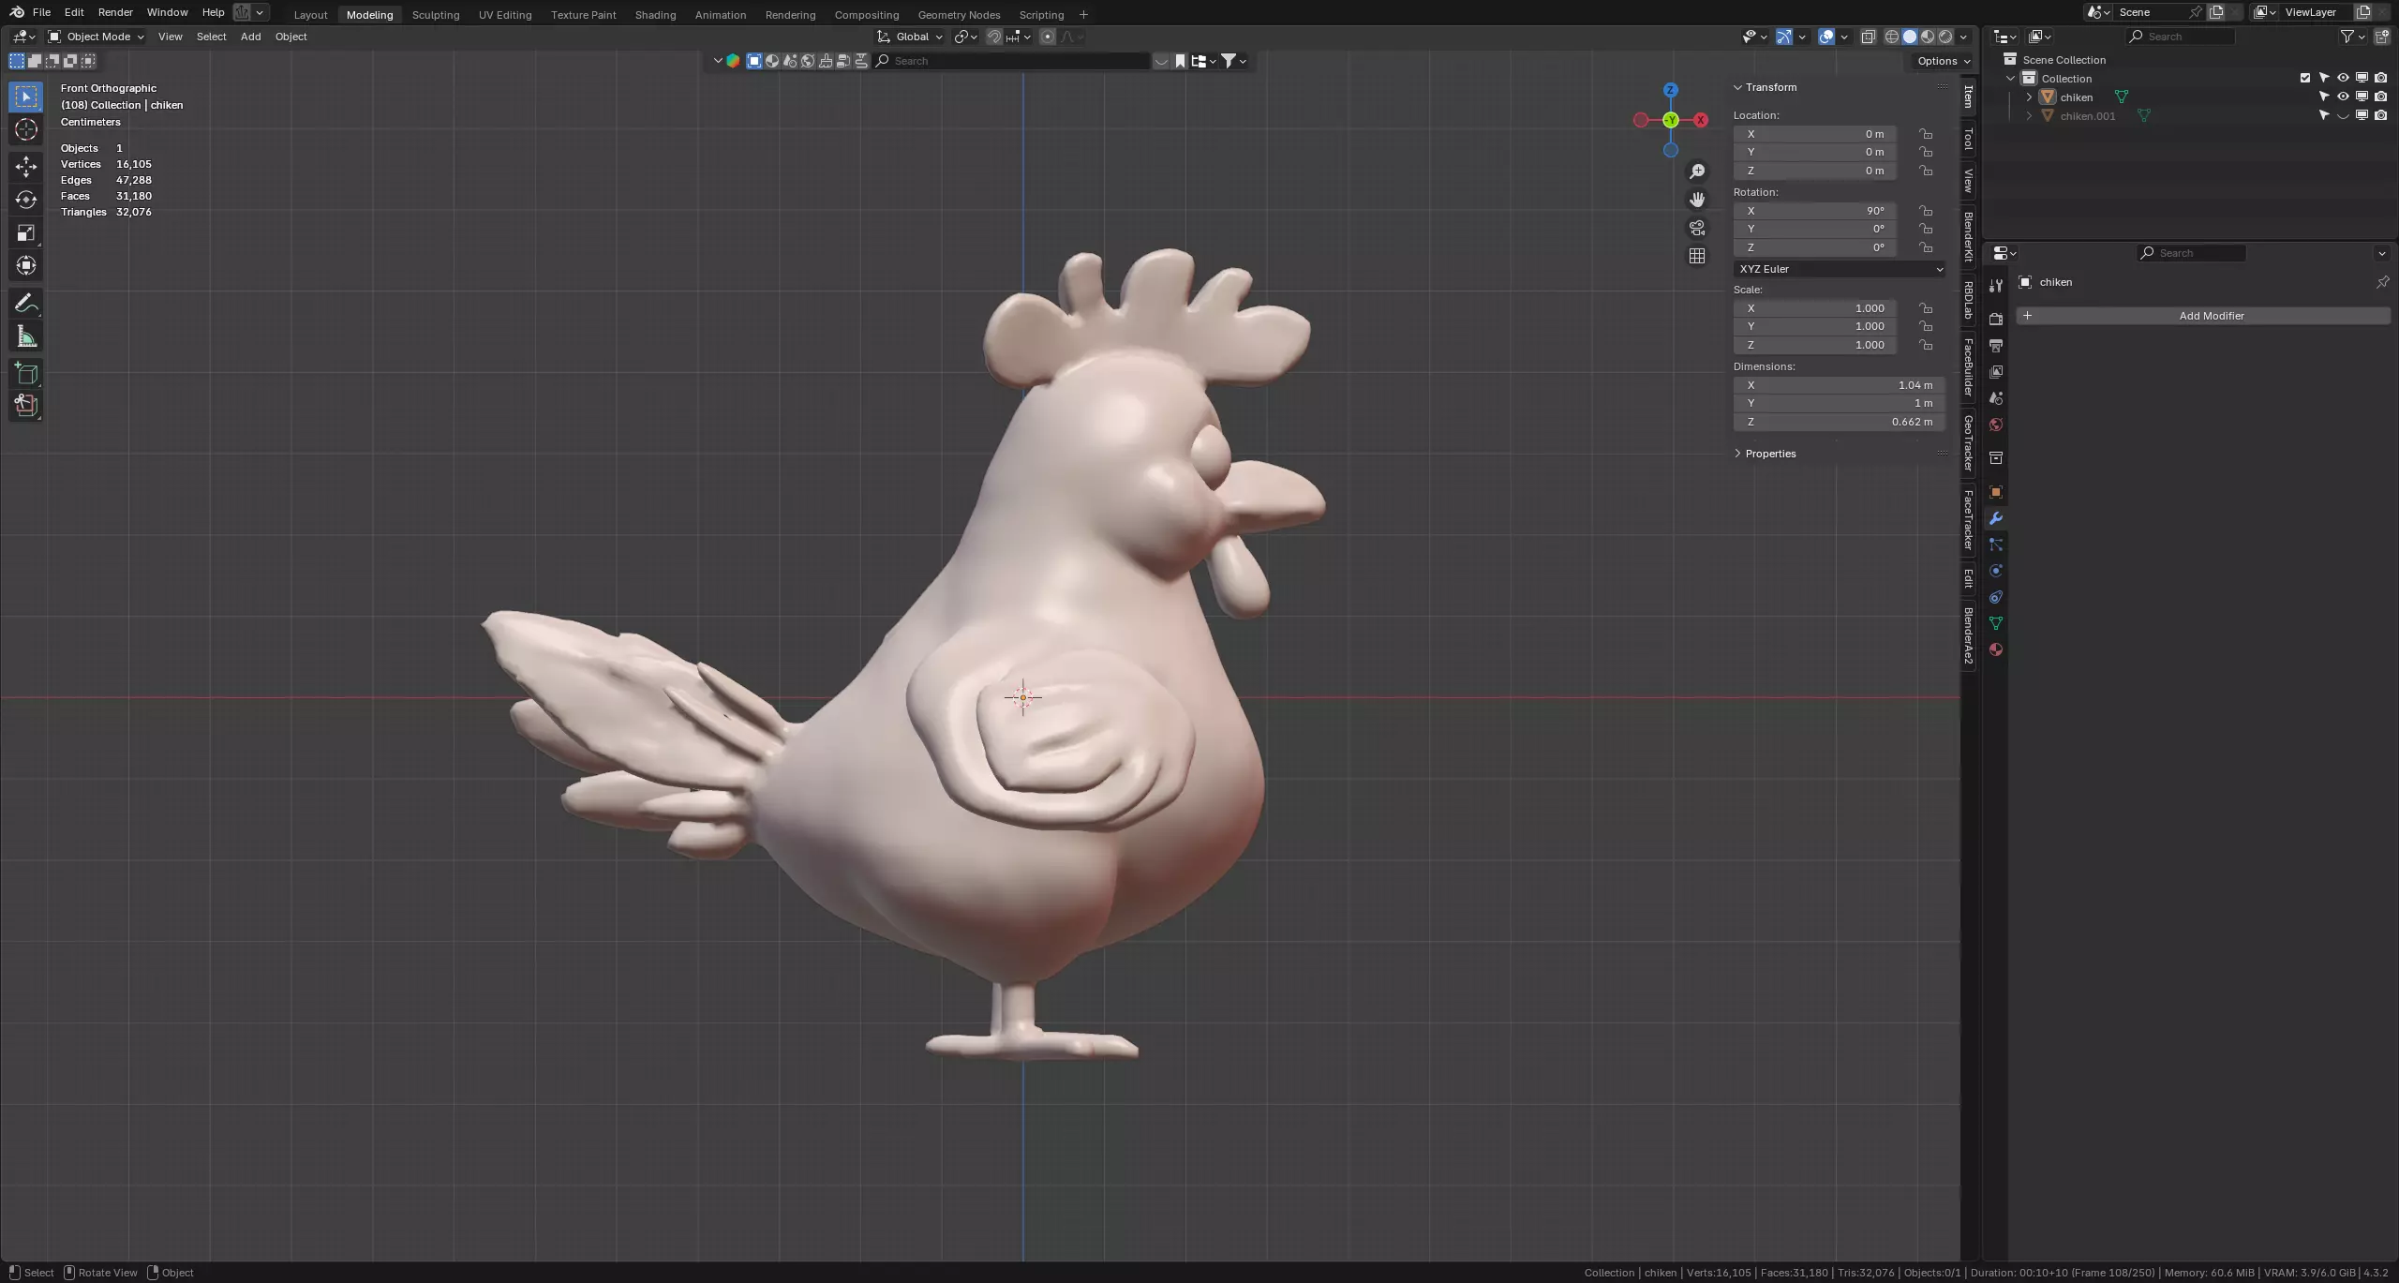Switch to Wireframe viewport shading
This screenshot has height=1283, width=2399.
(1892, 37)
